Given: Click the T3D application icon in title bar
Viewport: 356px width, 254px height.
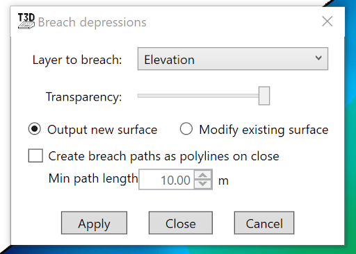Looking at the screenshot, I should [26, 22].
